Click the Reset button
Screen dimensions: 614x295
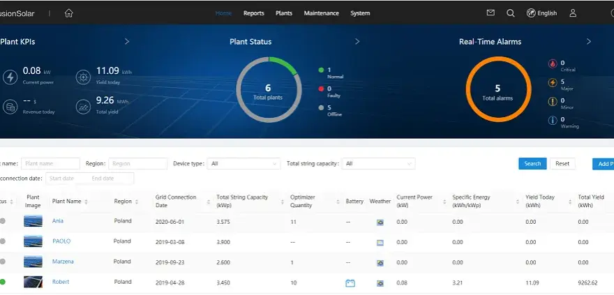point(562,164)
